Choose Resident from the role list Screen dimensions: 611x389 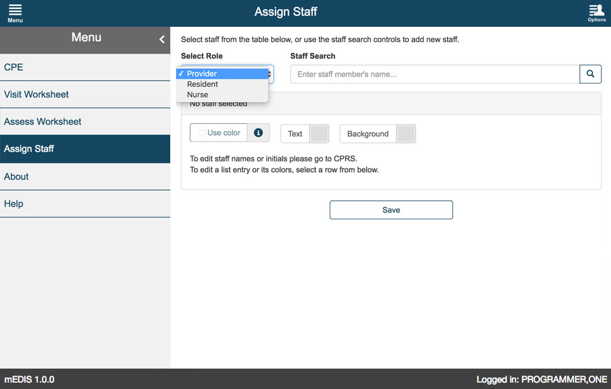coord(223,84)
